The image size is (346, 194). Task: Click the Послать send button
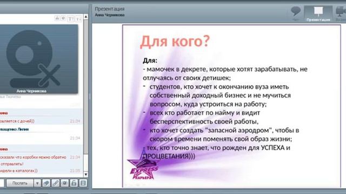[20, 183]
